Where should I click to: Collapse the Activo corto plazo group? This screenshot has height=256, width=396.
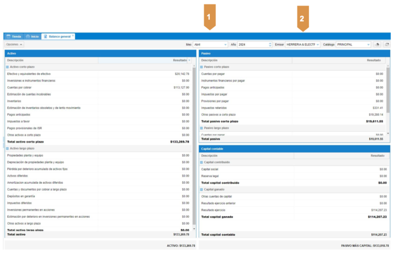7,67
